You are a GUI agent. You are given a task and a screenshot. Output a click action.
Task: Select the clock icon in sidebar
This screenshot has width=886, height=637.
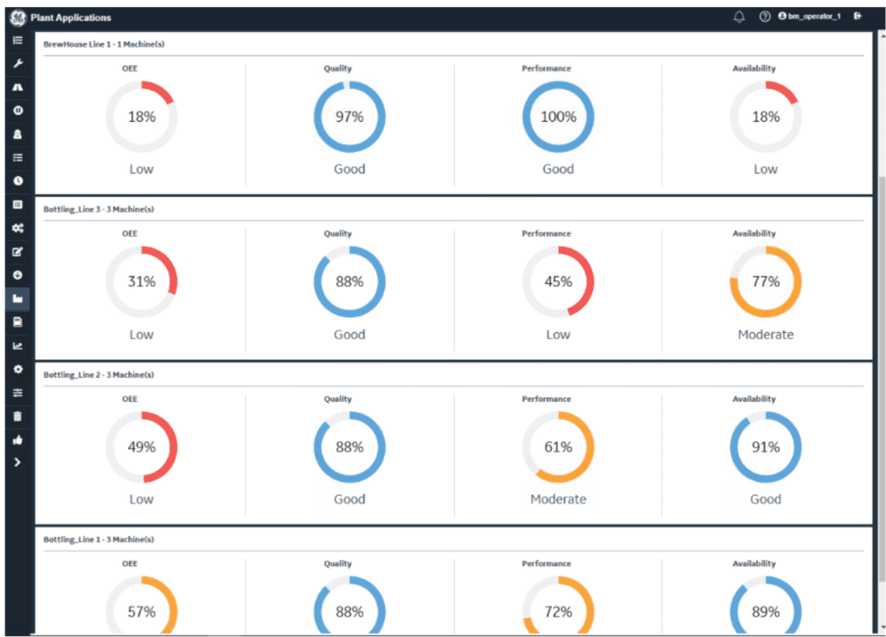(18, 182)
